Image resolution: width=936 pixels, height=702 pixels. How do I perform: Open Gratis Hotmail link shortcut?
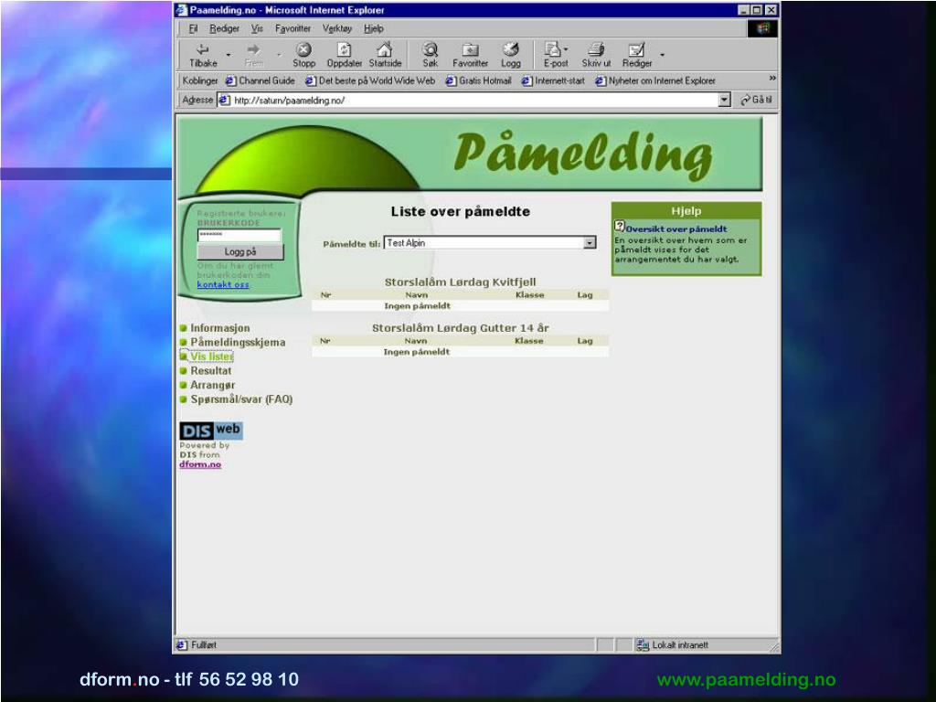click(x=479, y=80)
